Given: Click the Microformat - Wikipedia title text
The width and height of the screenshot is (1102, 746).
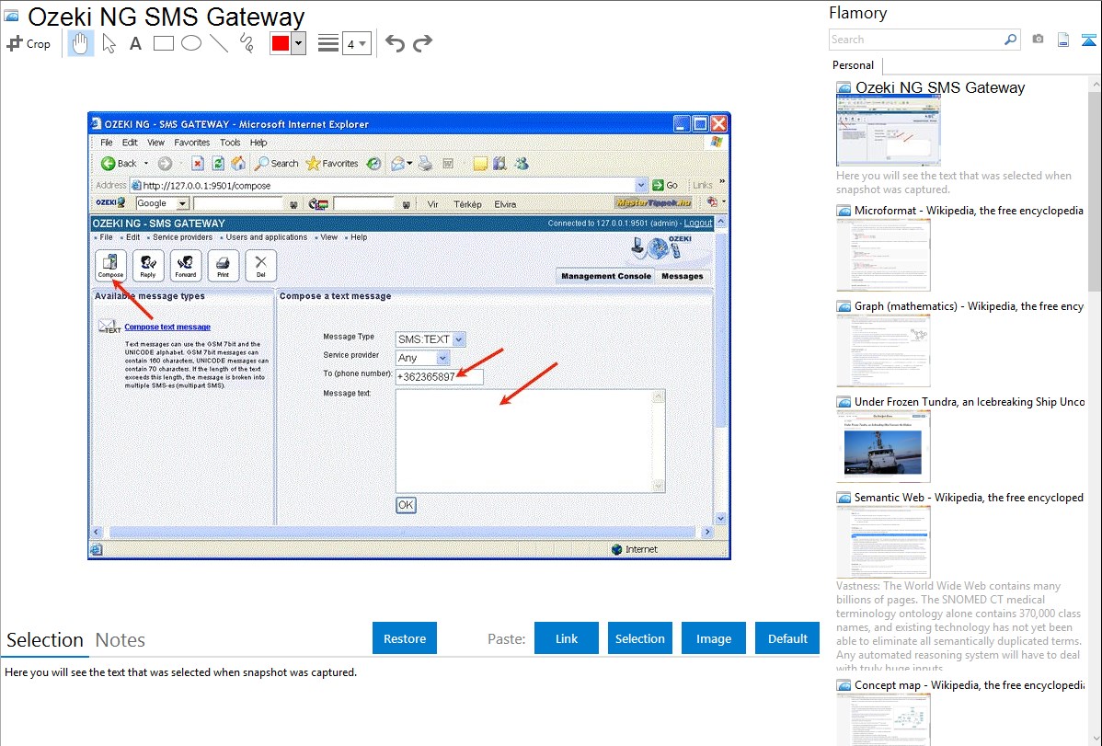Looking at the screenshot, I should click(969, 211).
